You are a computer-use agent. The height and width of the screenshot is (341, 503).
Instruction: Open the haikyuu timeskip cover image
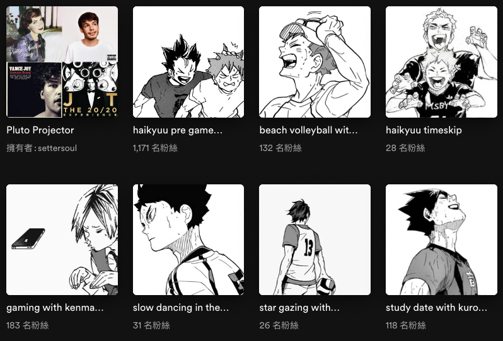(441, 62)
